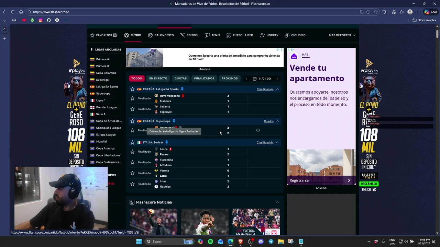Viewport: 440px width, 247px height.
Task: Collapse the Flashscore Noticias section
Action: click(277, 202)
